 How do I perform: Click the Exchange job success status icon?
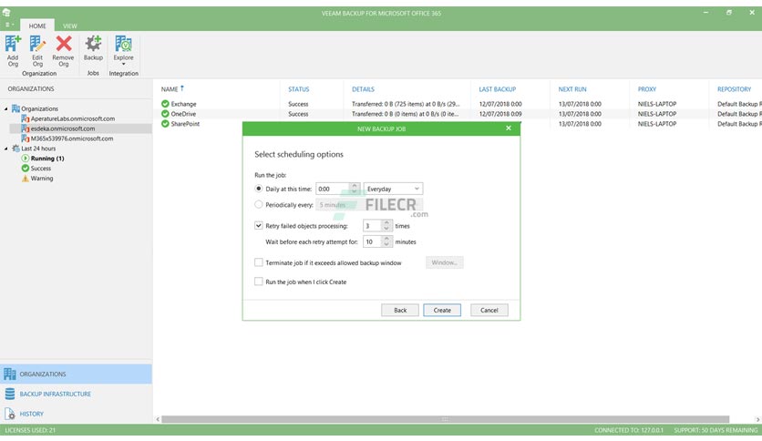[165, 104]
